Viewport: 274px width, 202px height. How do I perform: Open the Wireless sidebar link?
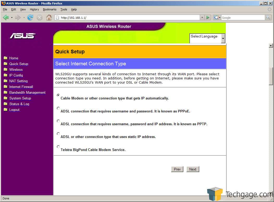coord(16,70)
